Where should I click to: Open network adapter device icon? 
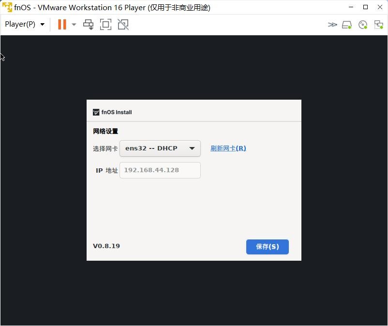click(x=379, y=25)
